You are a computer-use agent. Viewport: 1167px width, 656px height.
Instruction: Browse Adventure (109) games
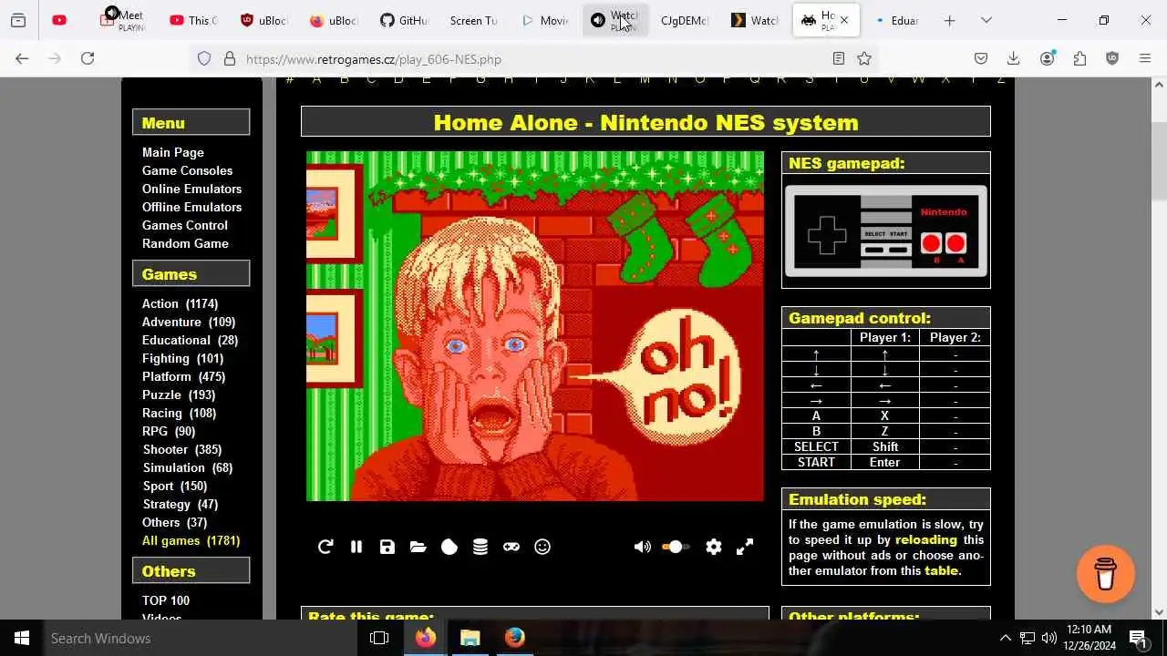(x=189, y=322)
